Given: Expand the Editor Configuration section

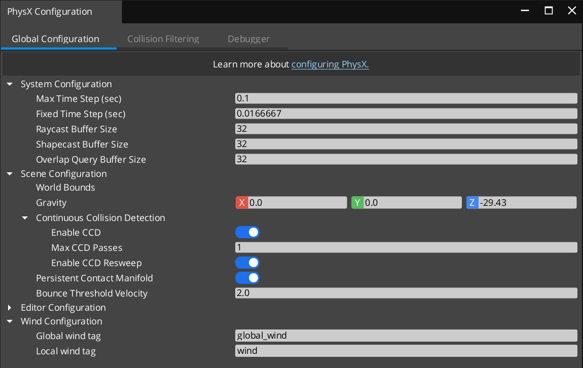Looking at the screenshot, I should pos(10,308).
